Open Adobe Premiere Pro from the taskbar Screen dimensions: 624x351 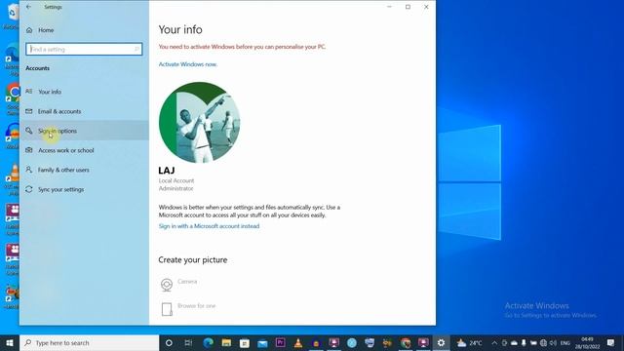point(281,342)
